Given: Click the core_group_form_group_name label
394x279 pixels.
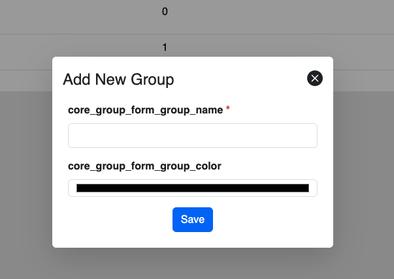Looking at the screenshot, I should (146, 110).
